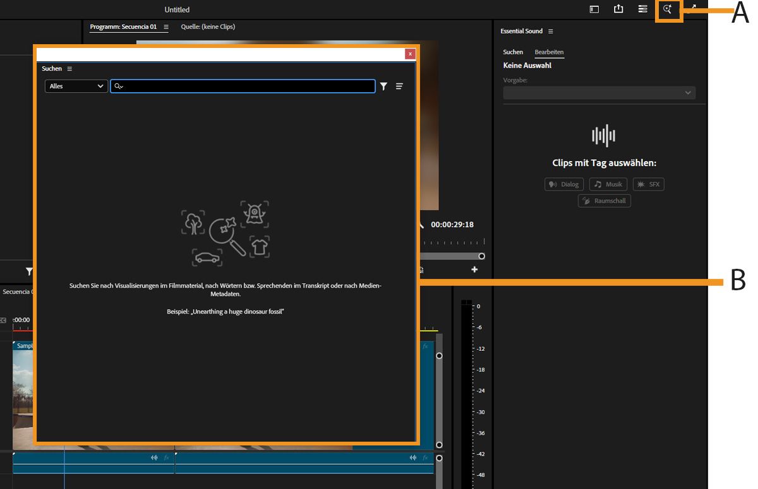758x489 pixels.
Task: Expand the Alles search scope dropdown
Action: [x=76, y=86]
